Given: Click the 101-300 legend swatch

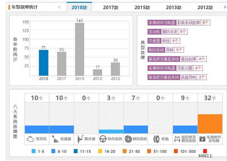Looking at the screenshot, I should [x=176, y=151].
